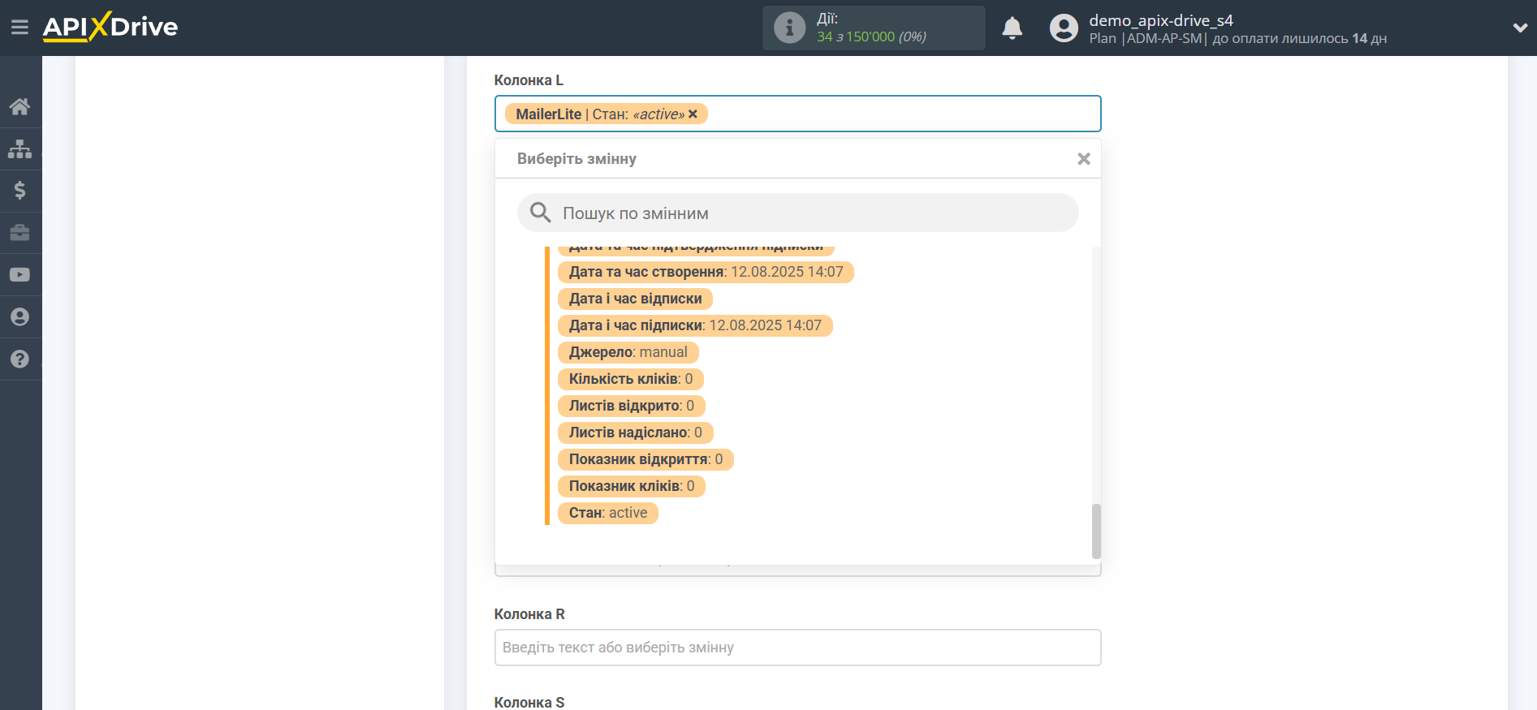This screenshot has width=1537, height=710.
Task: Close the Виберіть змінну panel
Action: [1084, 159]
